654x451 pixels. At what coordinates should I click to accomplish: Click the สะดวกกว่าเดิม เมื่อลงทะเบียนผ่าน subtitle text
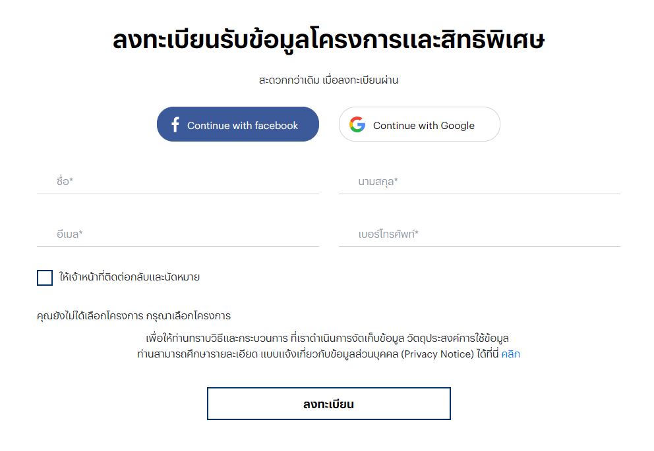328,80
